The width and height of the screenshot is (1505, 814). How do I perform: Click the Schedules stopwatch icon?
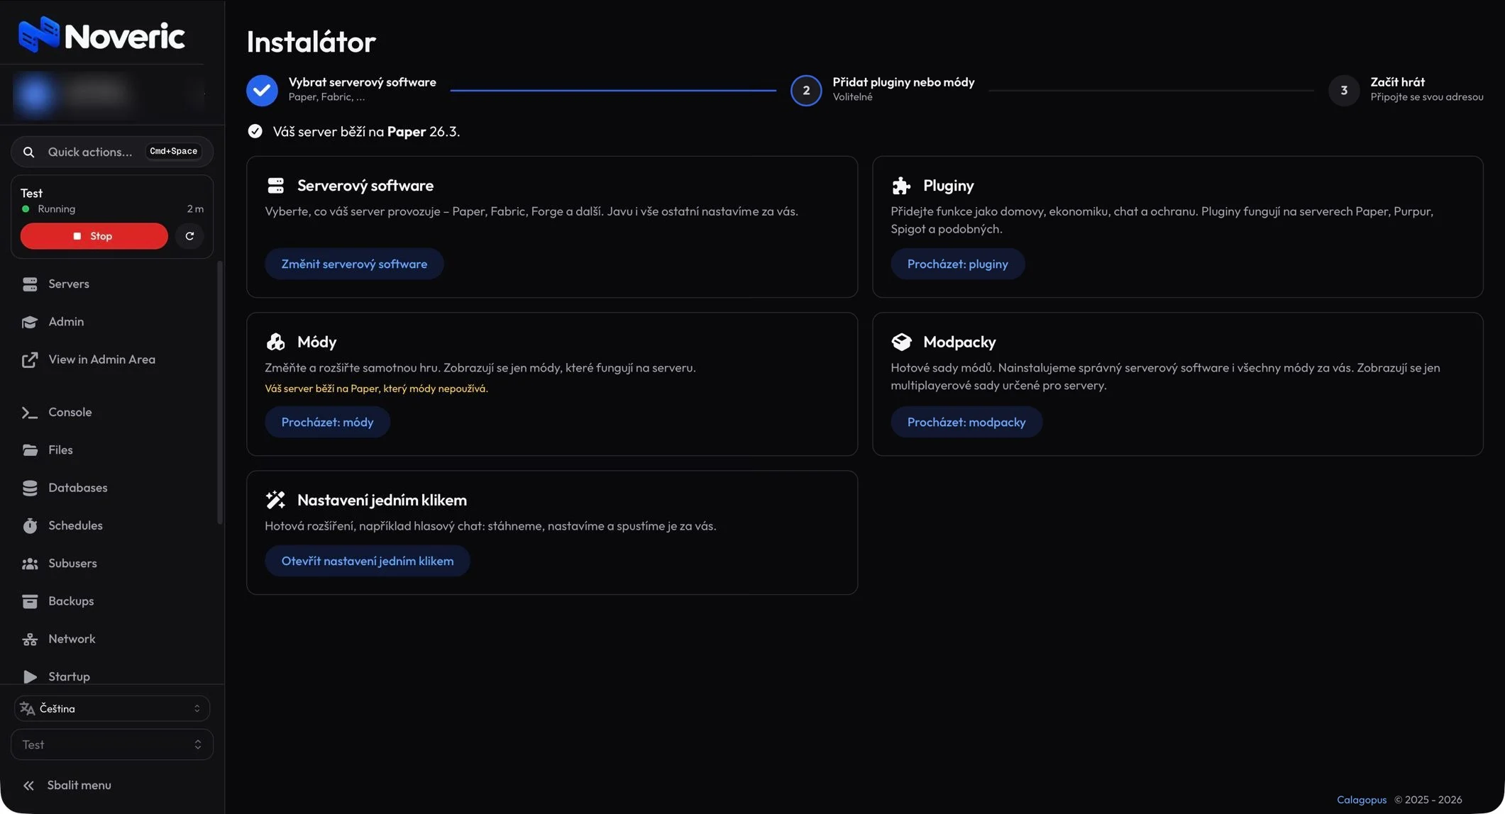(x=30, y=525)
